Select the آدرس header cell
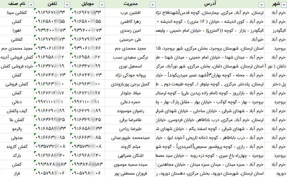287x177 pixels. coord(210,4)
